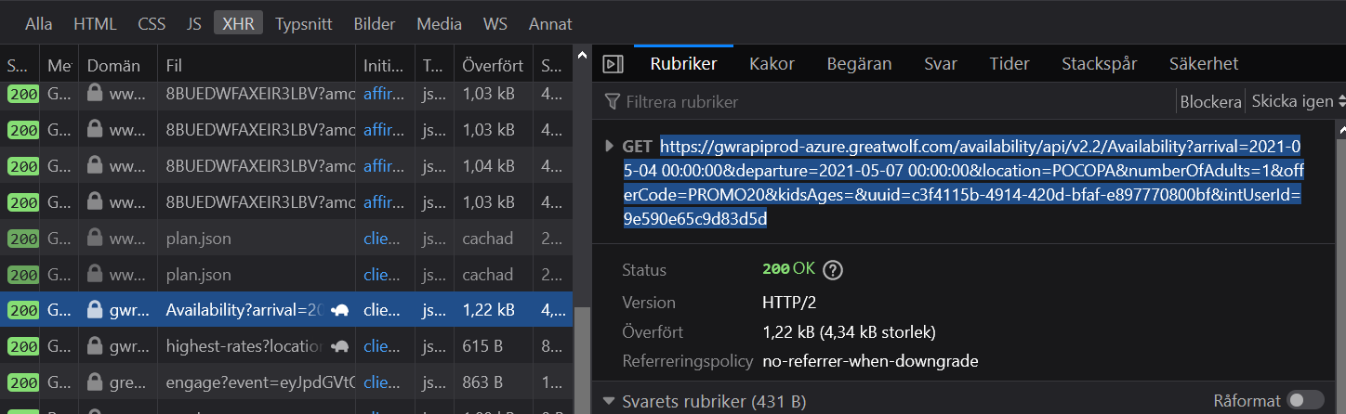Collapse the Svarets rubriker section

click(609, 401)
